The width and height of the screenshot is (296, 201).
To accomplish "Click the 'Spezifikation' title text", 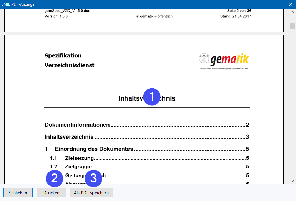I will [x=63, y=56].
